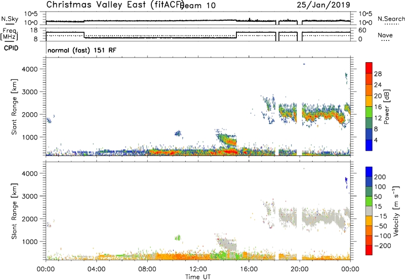405x280 pixels.
Task: Click the 'Velocity [m s-1]' colorbar label
Action: 396,211
